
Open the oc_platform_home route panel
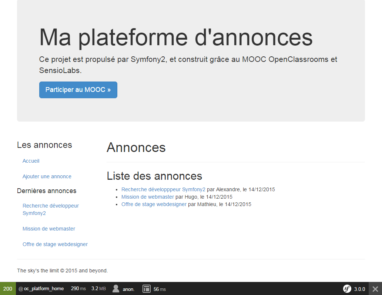(x=41, y=289)
